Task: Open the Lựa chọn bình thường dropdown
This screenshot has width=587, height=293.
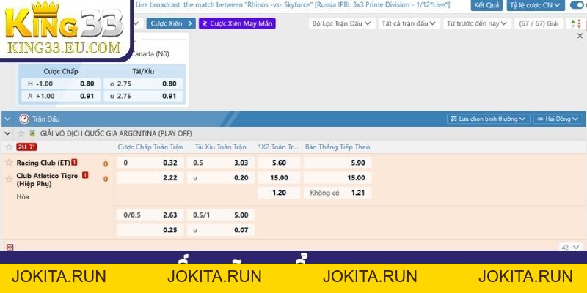Action: [x=489, y=119]
